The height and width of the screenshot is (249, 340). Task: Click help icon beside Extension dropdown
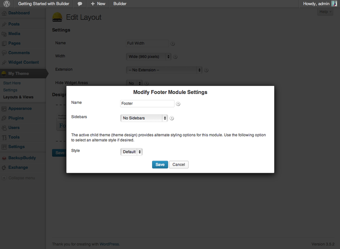(x=206, y=70)
